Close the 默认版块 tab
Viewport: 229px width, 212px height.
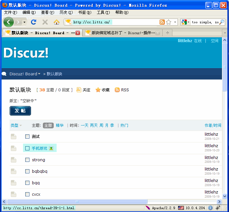pyautogui.click(x=78, y=33)
